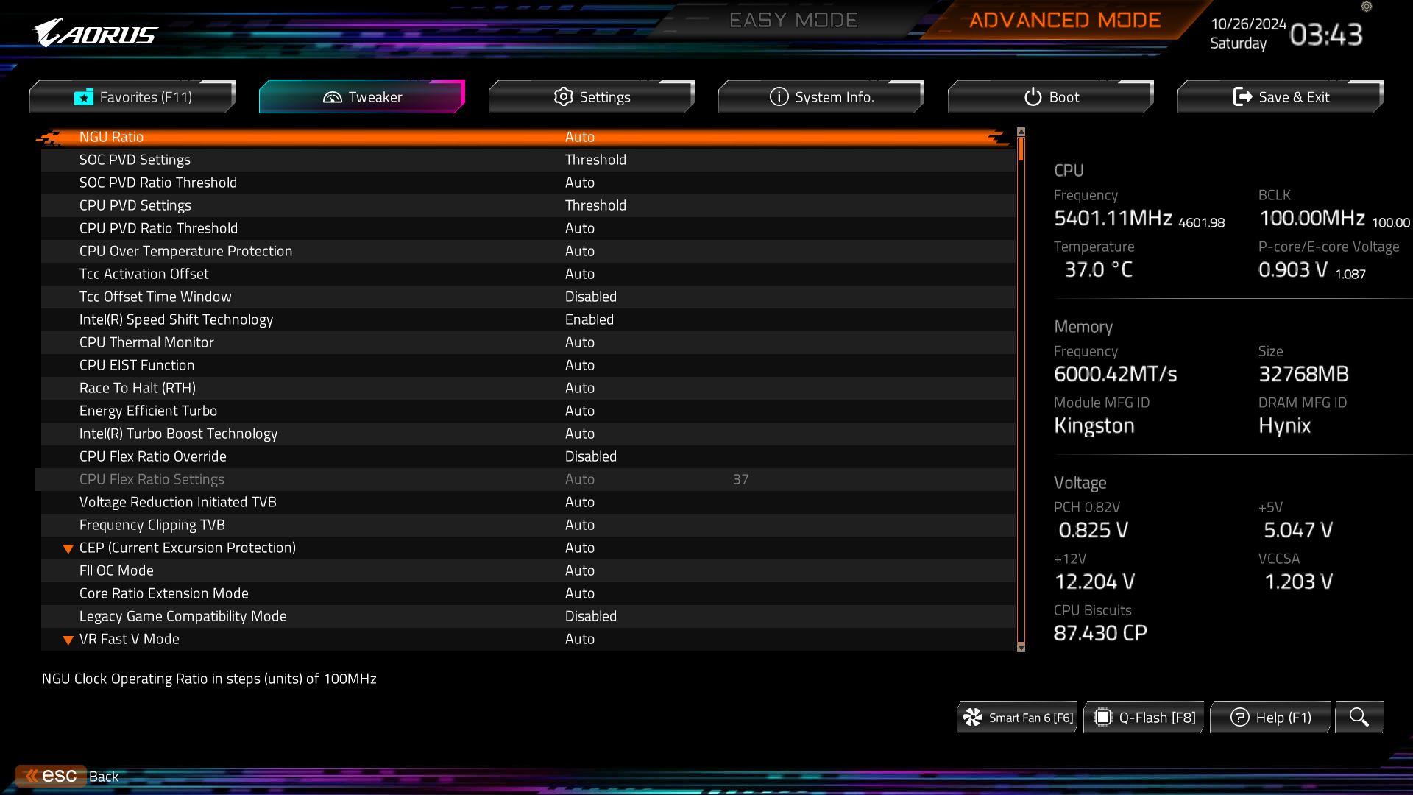The height and width of the screenshot is (795, 1413).
Task: Select the CPU PVD Ratio Threshold row
Action: (x=528, y=228)
